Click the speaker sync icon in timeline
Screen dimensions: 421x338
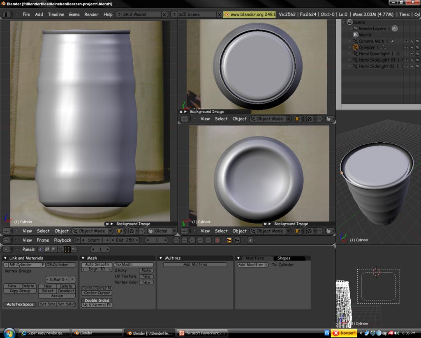point(250,240)
